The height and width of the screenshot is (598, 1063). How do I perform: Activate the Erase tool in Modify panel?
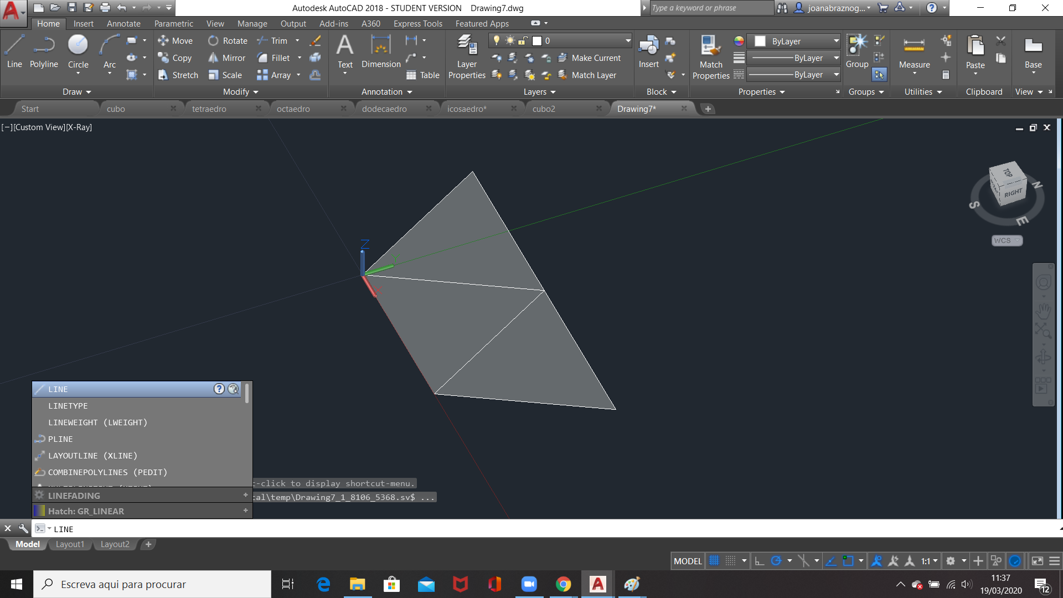pos(315,41)
